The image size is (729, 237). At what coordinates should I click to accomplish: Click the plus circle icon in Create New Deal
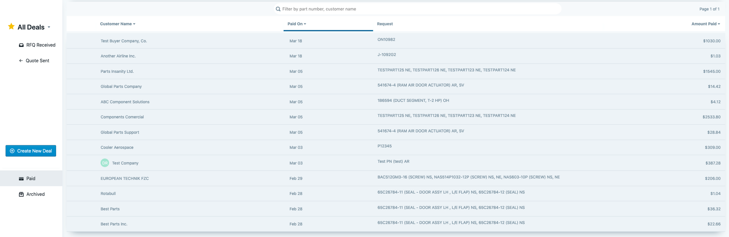12,151
